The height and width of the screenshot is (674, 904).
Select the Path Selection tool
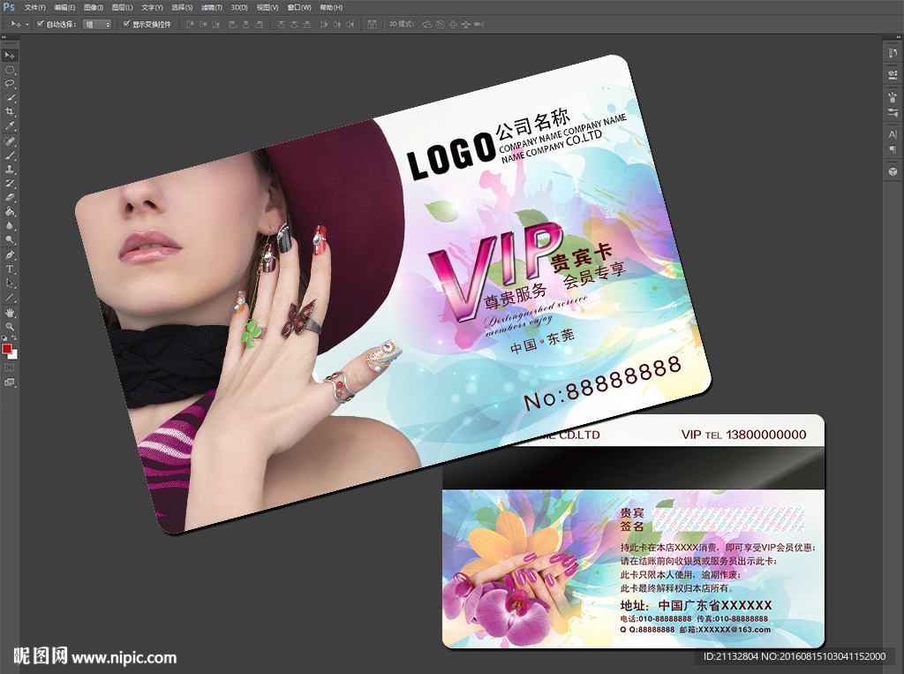(x=10, y=284)
